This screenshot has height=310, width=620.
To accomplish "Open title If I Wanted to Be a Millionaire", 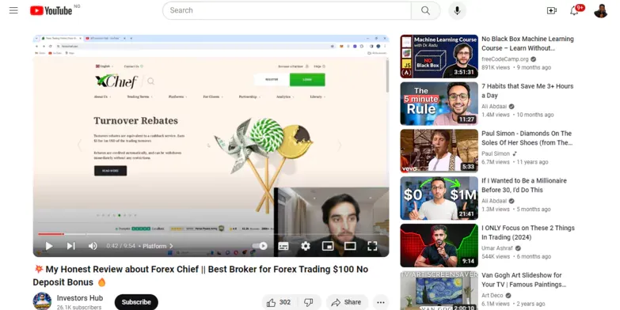I will (524, 185).
